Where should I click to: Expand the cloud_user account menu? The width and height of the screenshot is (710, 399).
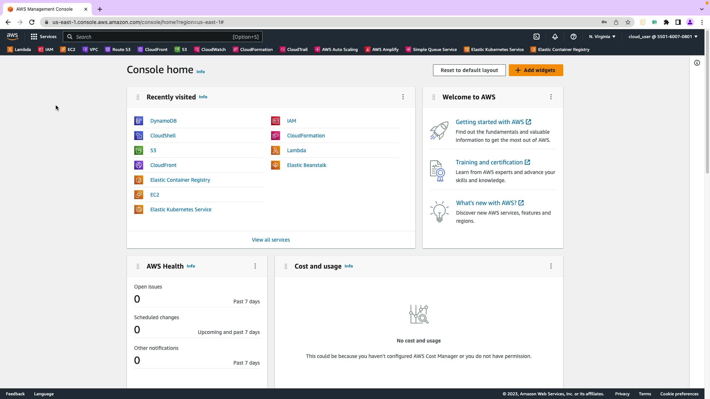tap(663, 37)
